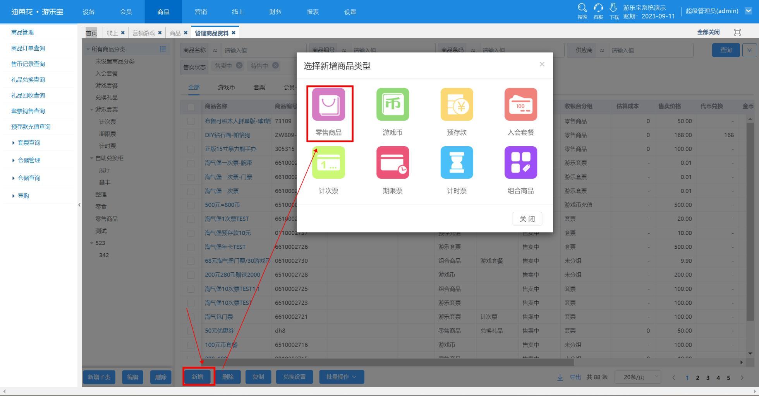Click the 查询 button
This screenshot has width=759, height=396.
point(726,50)
